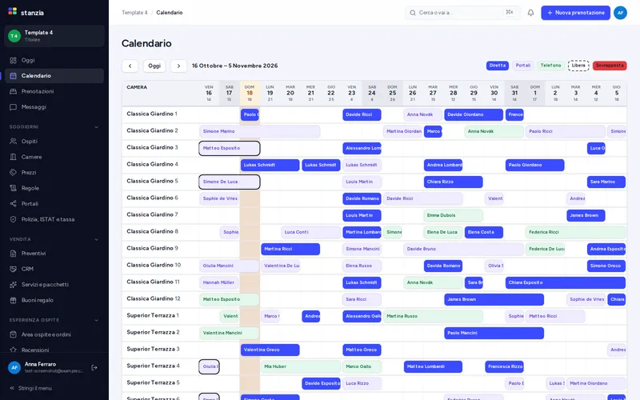
Task: Click Classica Giardino 6 room label
Action: pos(152,198)
